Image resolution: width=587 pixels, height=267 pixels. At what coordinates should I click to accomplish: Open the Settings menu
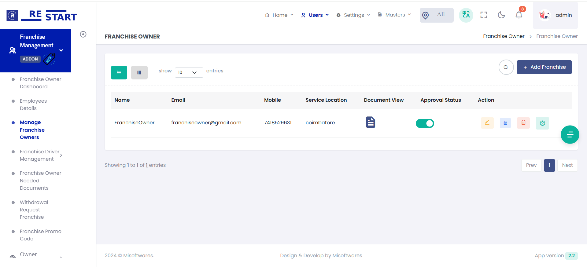[353, 15]
